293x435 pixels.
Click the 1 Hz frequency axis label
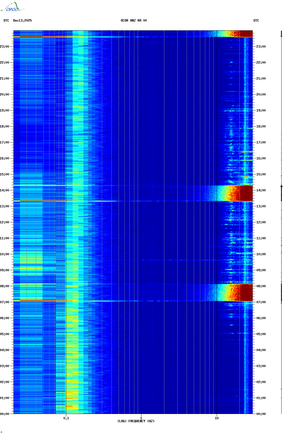(141, 418)
